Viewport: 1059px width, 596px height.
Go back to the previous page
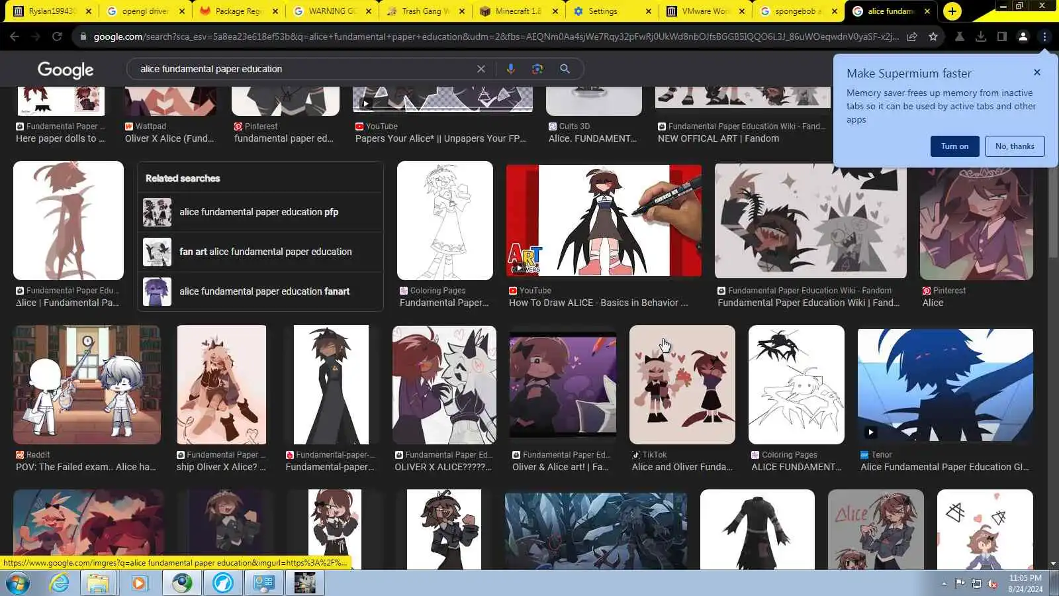coord(15,36)
